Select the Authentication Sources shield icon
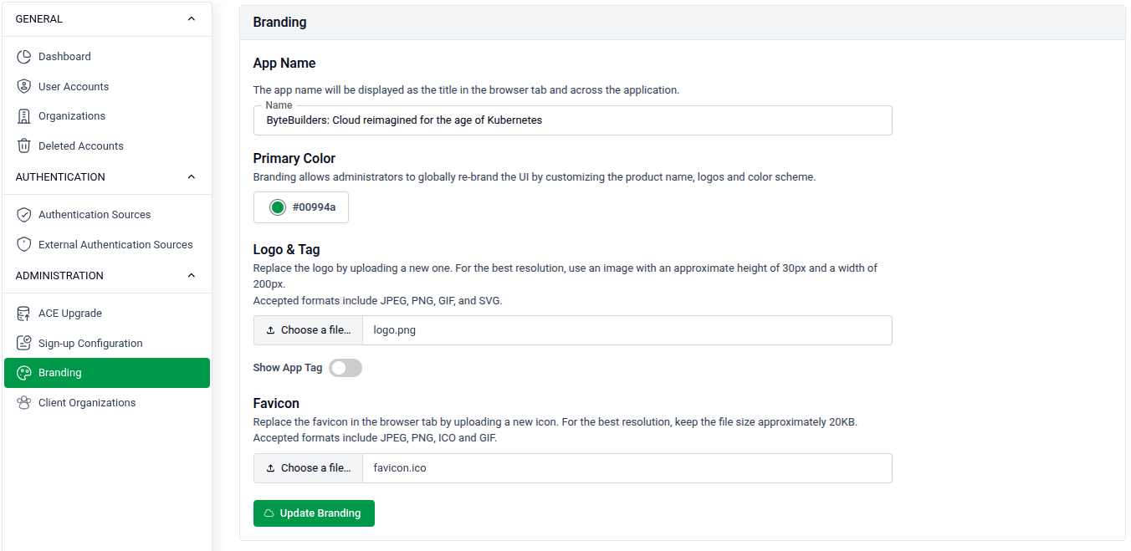The width and height of the screenshot is (1131, 551). (x=24, y=214)
